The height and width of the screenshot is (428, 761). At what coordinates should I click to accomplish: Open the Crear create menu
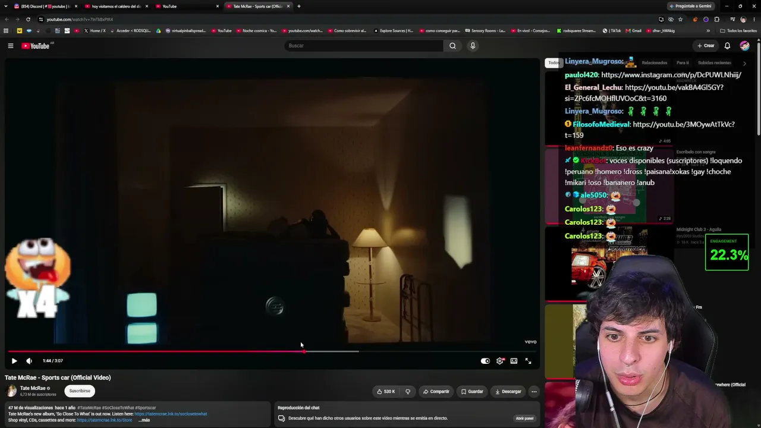pos(706,46)
